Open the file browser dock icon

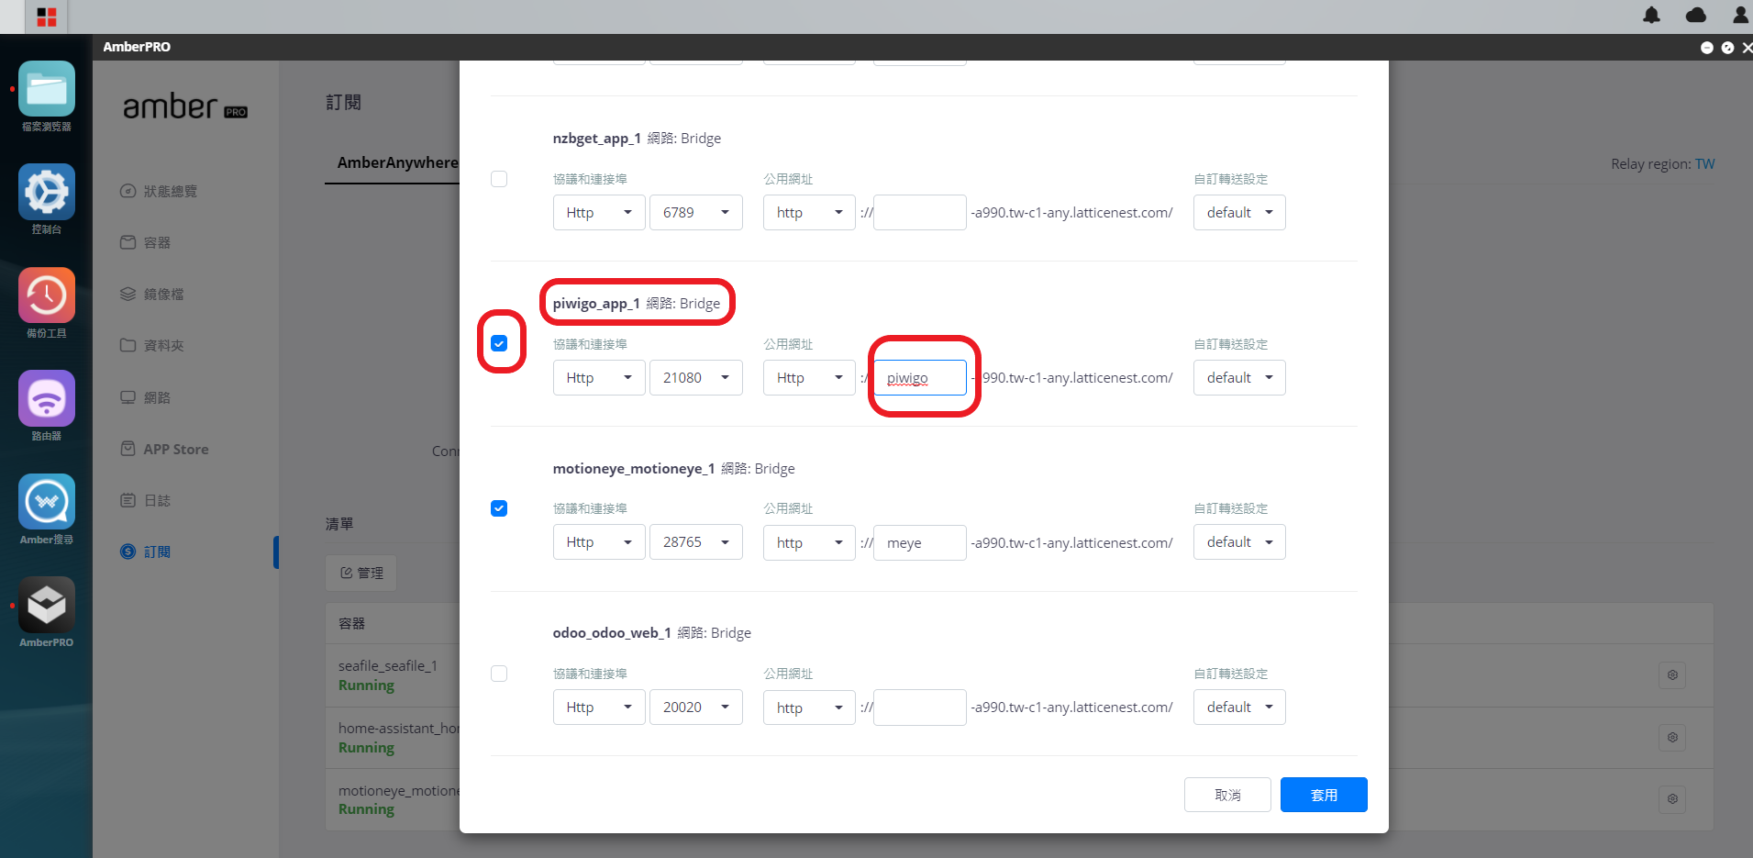[x=46, y=89]
